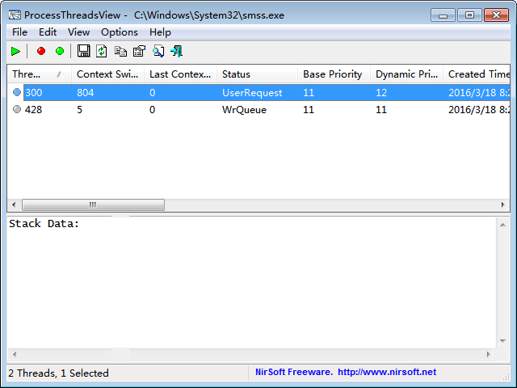The height and width of the screenshot is (388, 517).
Task: Open the File menu
Action: [19, 32]
